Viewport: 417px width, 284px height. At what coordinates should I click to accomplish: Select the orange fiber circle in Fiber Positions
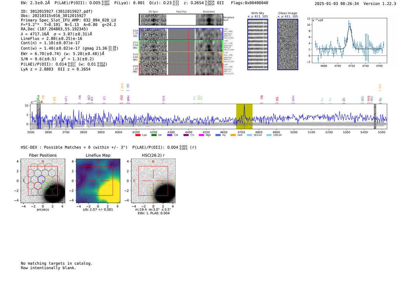coord(49,179)
